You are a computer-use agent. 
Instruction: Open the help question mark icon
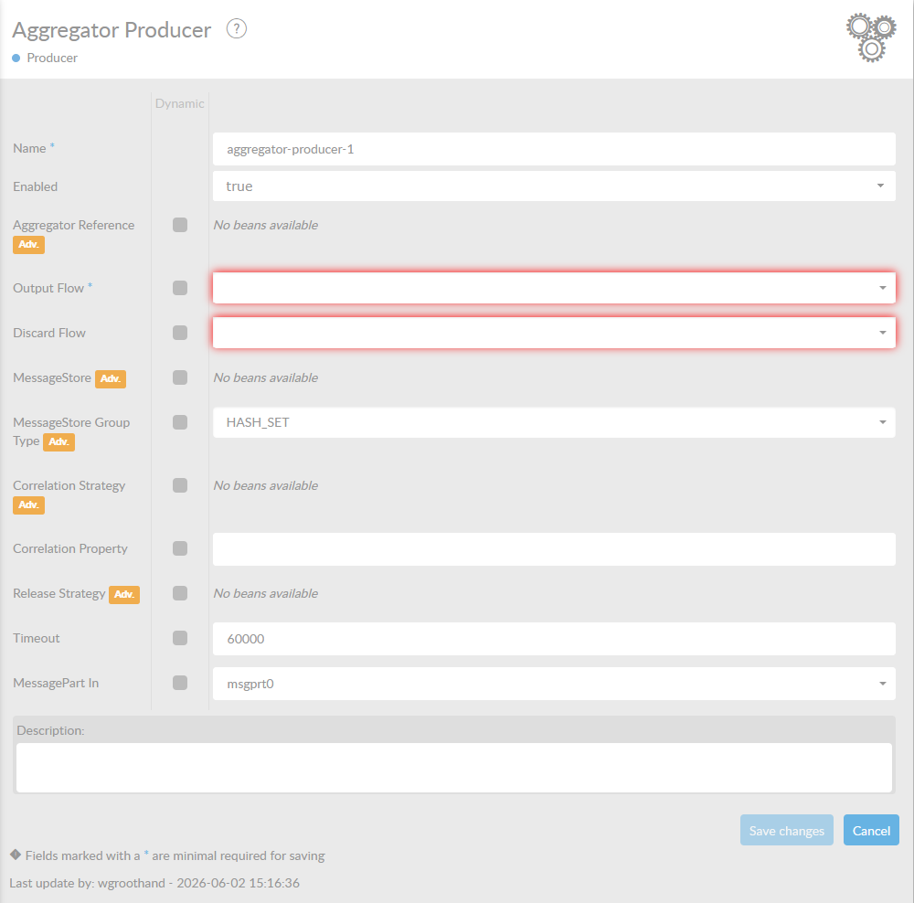click(236, 28)
